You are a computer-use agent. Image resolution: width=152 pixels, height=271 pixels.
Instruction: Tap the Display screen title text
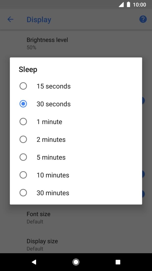coord(39,20)
